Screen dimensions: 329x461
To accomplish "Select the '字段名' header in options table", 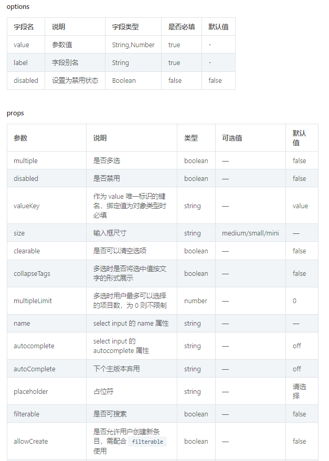I will [x=26, y=27].
